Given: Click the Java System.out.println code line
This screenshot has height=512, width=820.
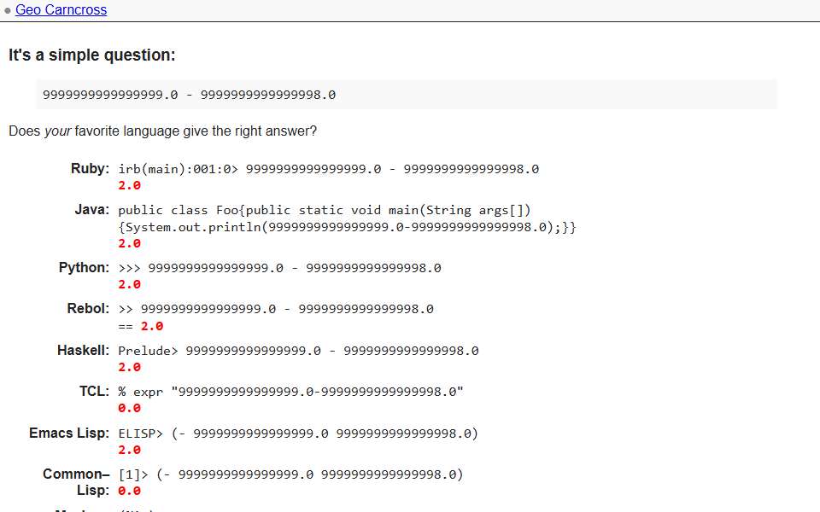Looking at the screenshot, I should (x=348, y=227).
